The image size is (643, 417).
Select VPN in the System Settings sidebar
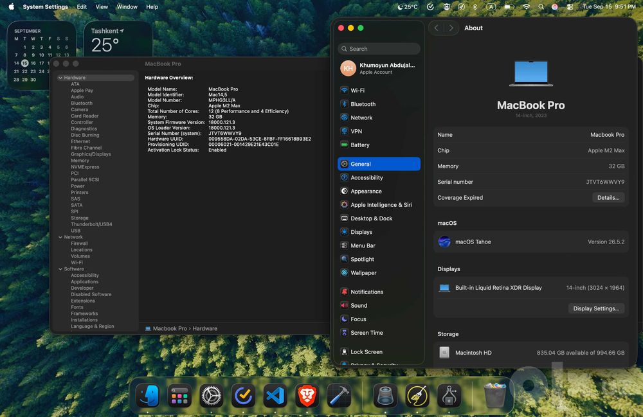[x=379, y=131]
